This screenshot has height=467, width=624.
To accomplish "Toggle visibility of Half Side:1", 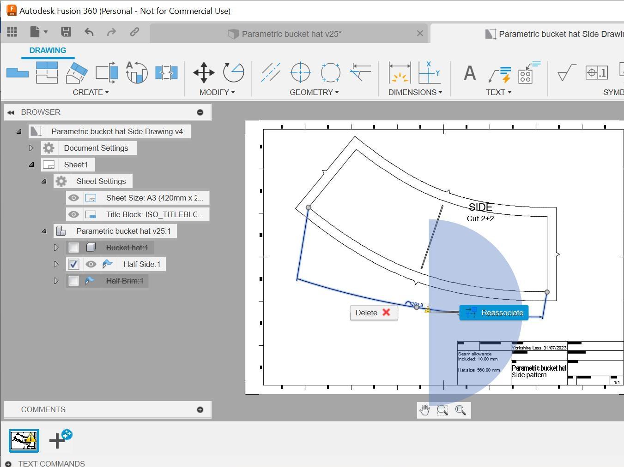I will [91, 264].
